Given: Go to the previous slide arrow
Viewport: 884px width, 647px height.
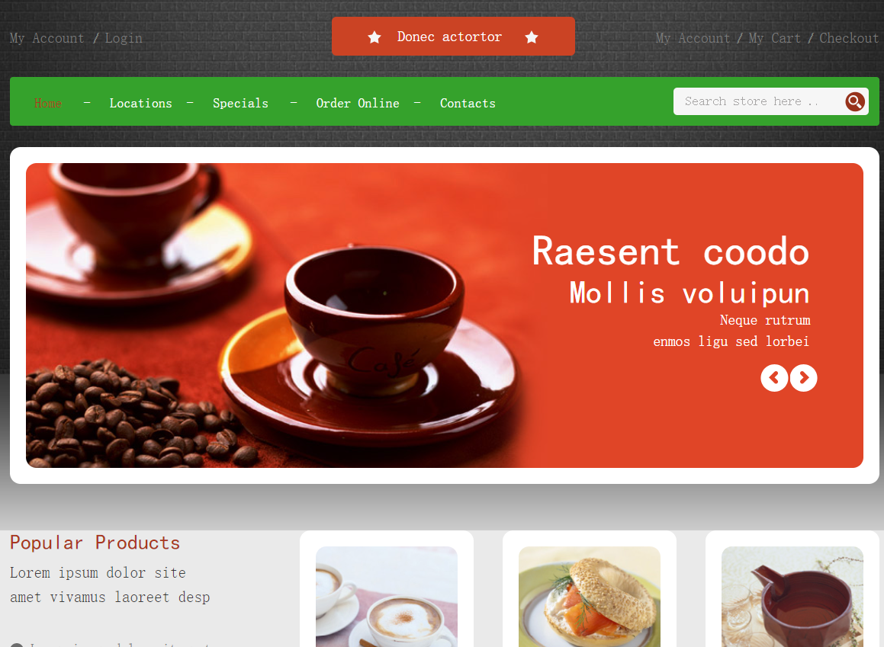Looking at the screenshot, I should 774,378.
